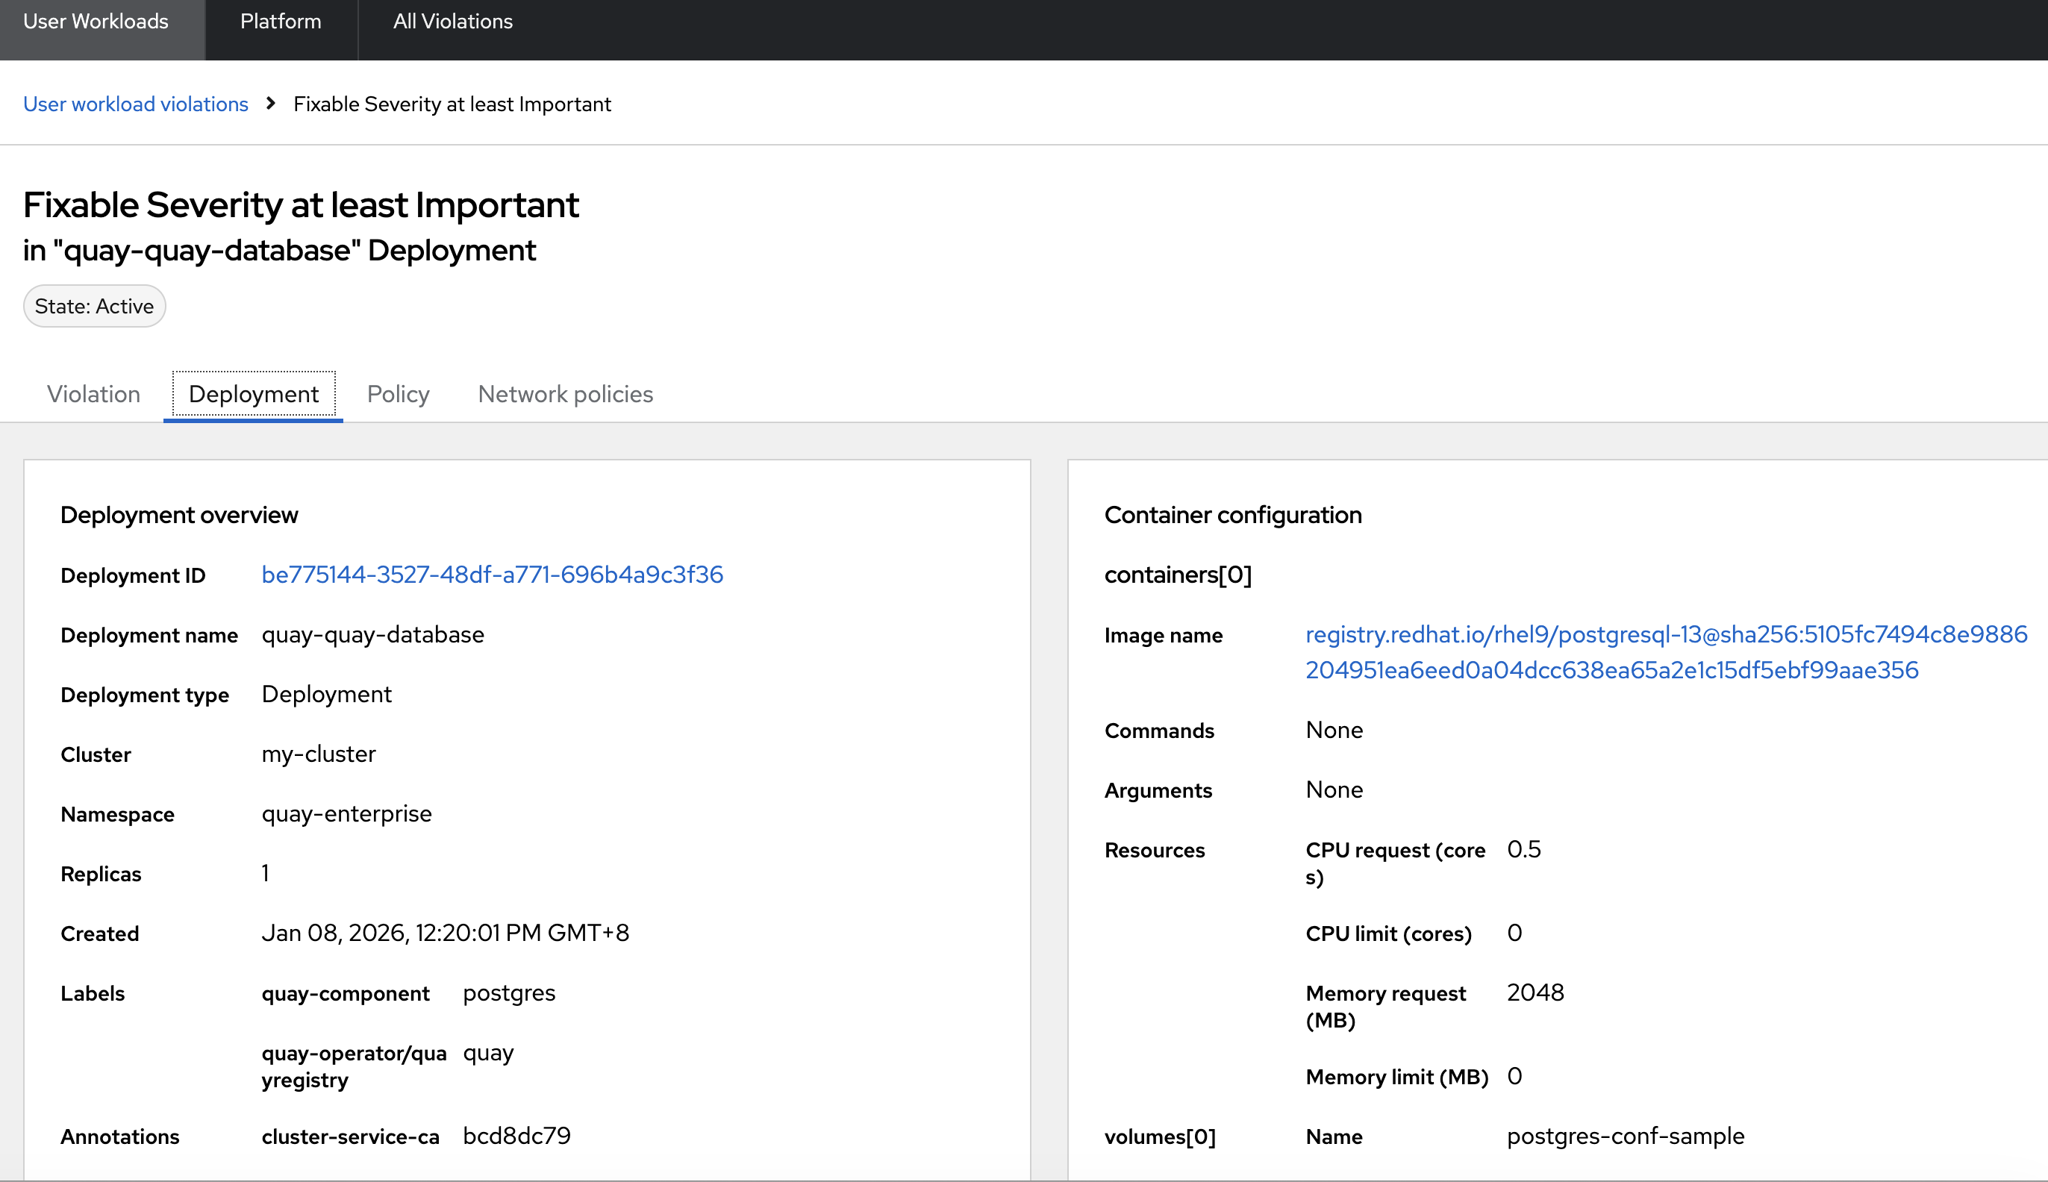Open the Deployment ID link be775144
Image resolution: width=2048 pixels, height=1182 pixels.
[x=492, y=575]
